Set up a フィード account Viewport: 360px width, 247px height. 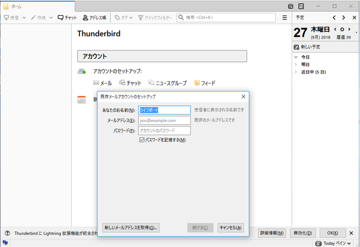205,83
